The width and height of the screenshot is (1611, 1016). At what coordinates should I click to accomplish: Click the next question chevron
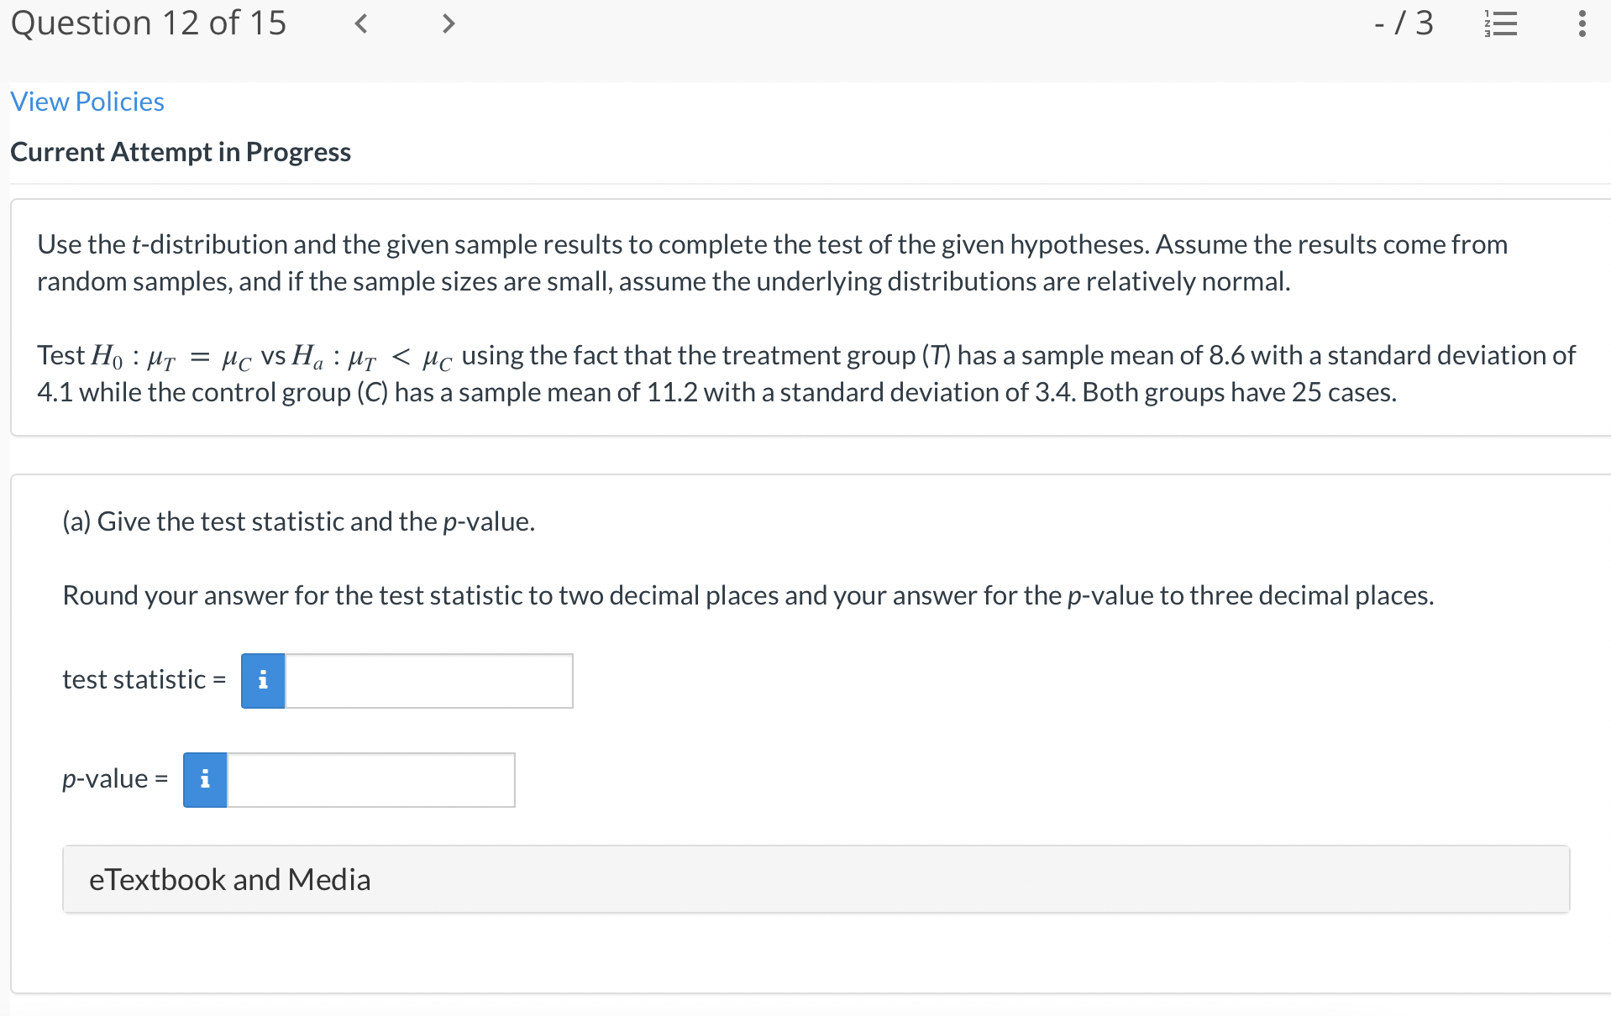pos(448,24)
